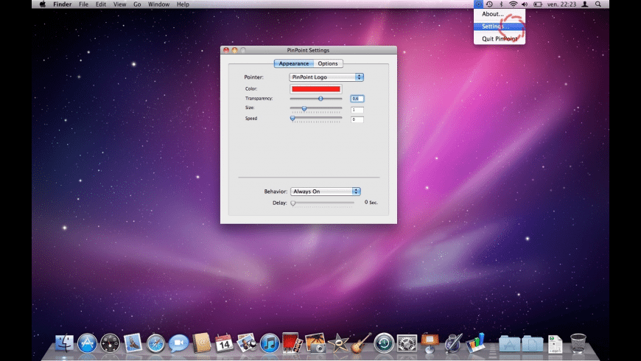Viewport: 641px width, 361px height.
Task: Click the Transparency slider
Action: click(x=315, y=99)
